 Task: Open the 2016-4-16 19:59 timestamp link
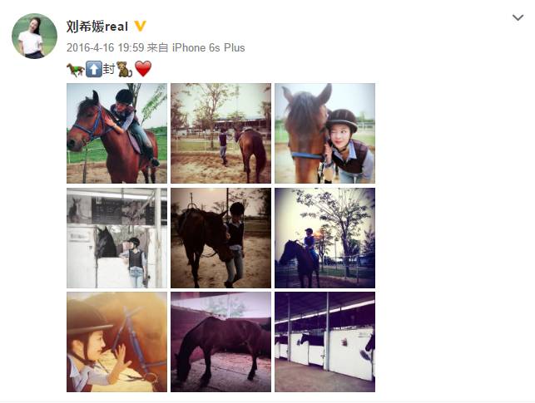click(105, 47)
